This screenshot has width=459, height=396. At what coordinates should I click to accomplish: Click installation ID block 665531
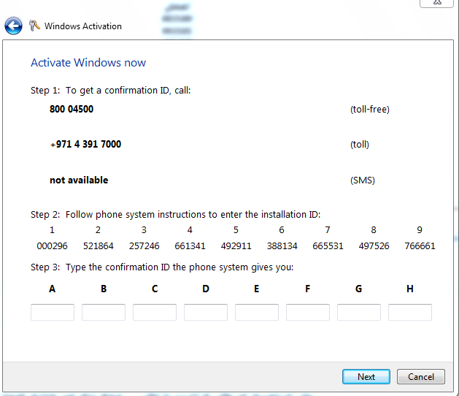click(328, 245)
